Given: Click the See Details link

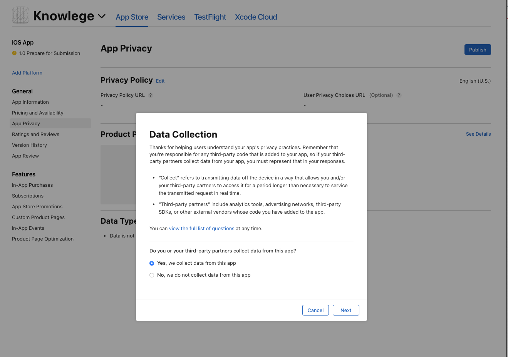Looking at the screenshot, I should click(x=478, y=134).
